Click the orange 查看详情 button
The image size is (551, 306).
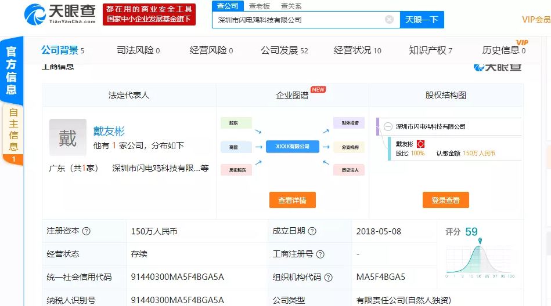(292, 200)
